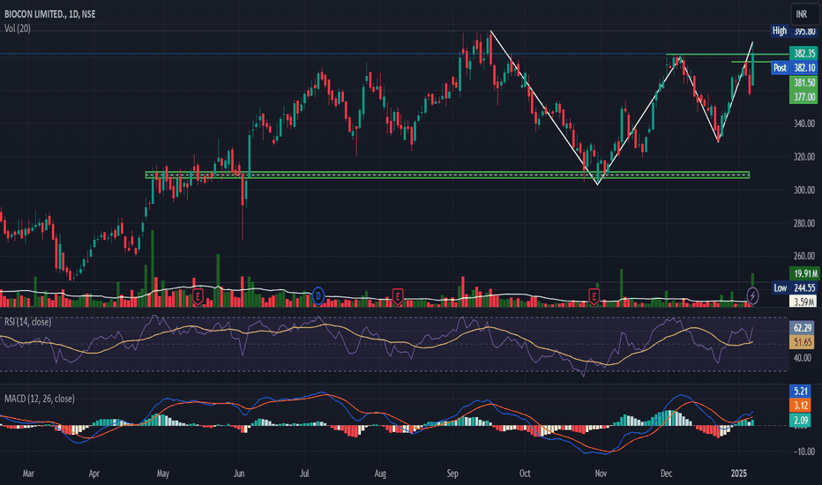Screen dimensions: 822x485
Task: Open the INR currency selector
Action: pyautogui.click(x=803, y=14)
